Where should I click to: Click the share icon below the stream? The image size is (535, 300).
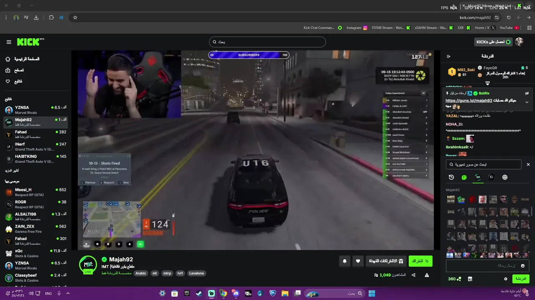[413, 275]
